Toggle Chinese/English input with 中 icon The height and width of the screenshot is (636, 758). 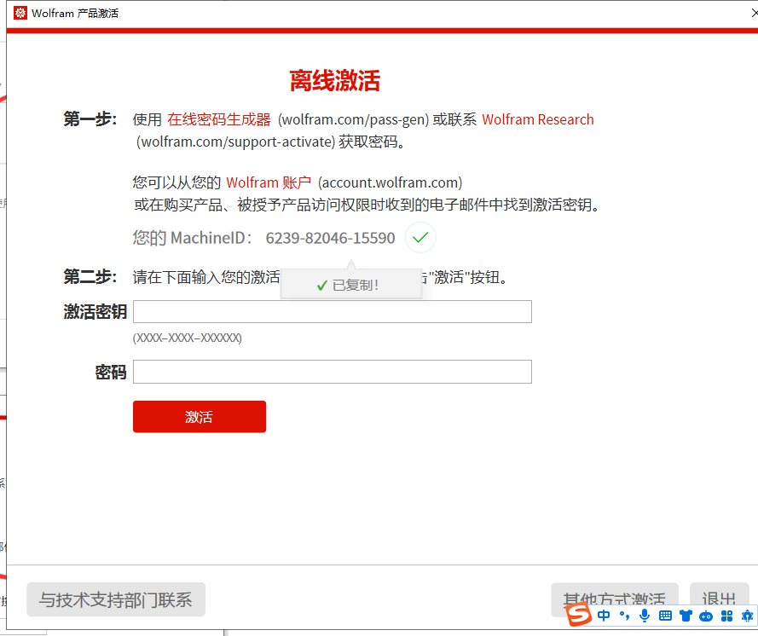tap(604, 616)
